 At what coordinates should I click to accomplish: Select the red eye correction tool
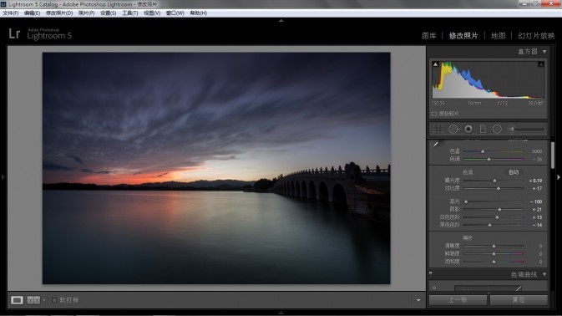pos(468,129)
